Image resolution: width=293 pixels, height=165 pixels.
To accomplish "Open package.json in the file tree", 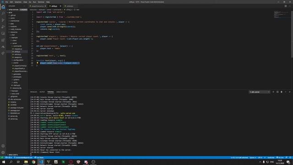I will (15, 110).
